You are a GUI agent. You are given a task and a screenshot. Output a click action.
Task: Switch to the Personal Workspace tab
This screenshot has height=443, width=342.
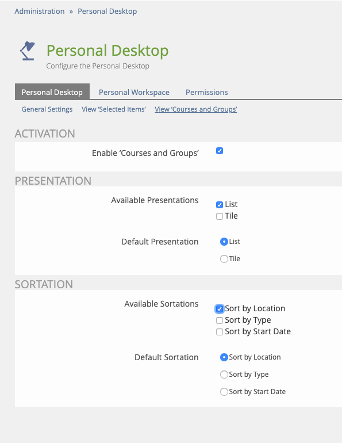(x=134, y=92)
